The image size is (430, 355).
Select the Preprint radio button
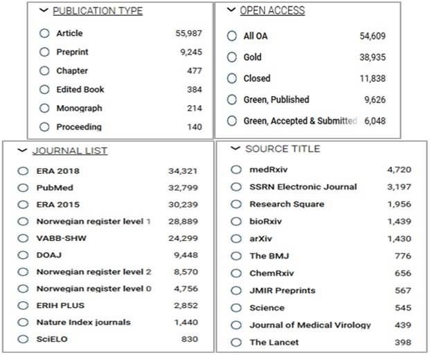point(45,52)
